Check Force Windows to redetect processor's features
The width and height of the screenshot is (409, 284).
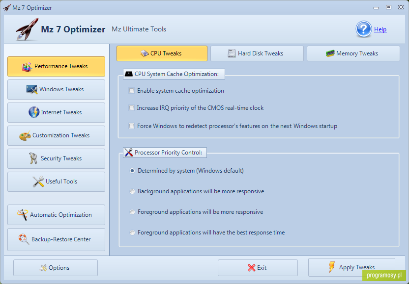click(131, 126)
